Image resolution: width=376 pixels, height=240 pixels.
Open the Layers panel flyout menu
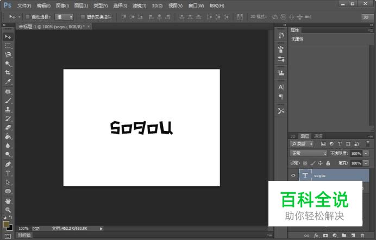[x=371, y=136]
